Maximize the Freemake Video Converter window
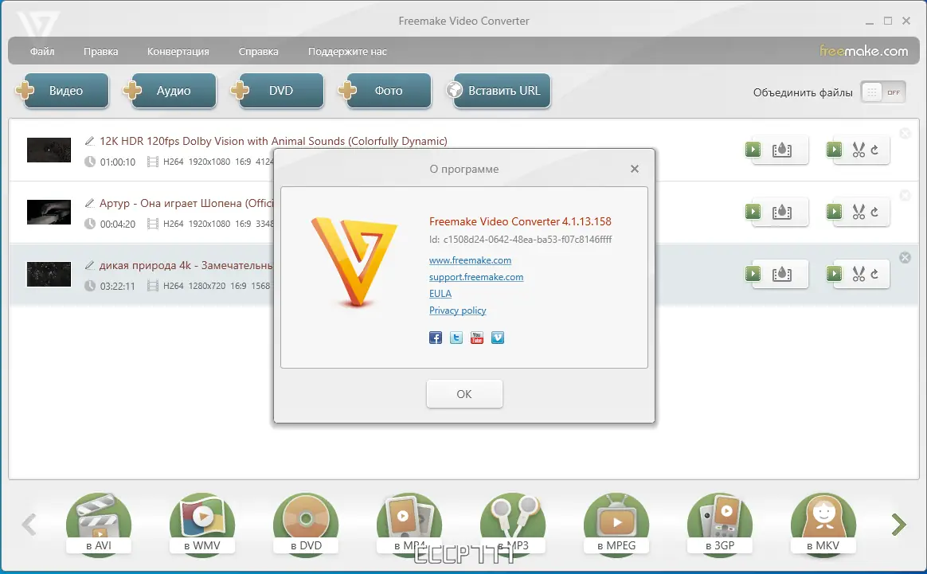927x574 pixels. point(887,21)
